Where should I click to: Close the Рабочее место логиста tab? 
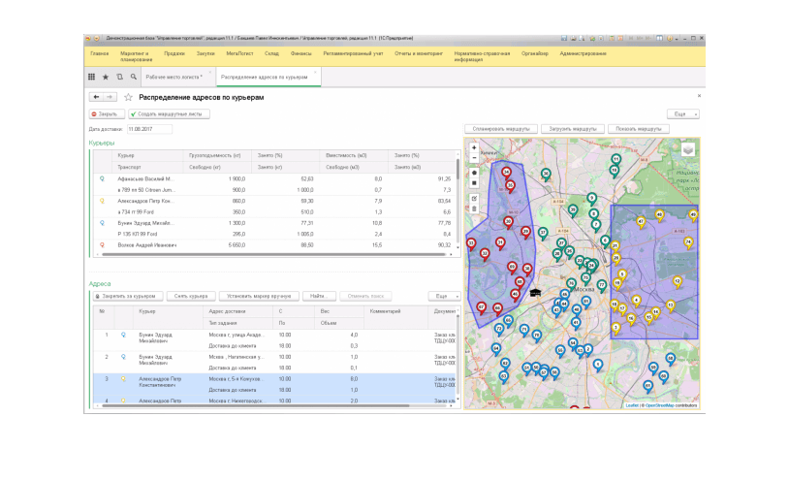click(209, 72)
